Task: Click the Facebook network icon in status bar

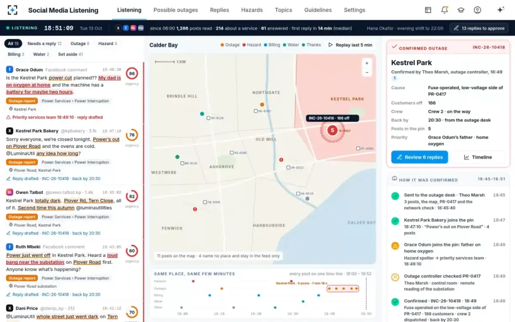Action: pos(126,28)
